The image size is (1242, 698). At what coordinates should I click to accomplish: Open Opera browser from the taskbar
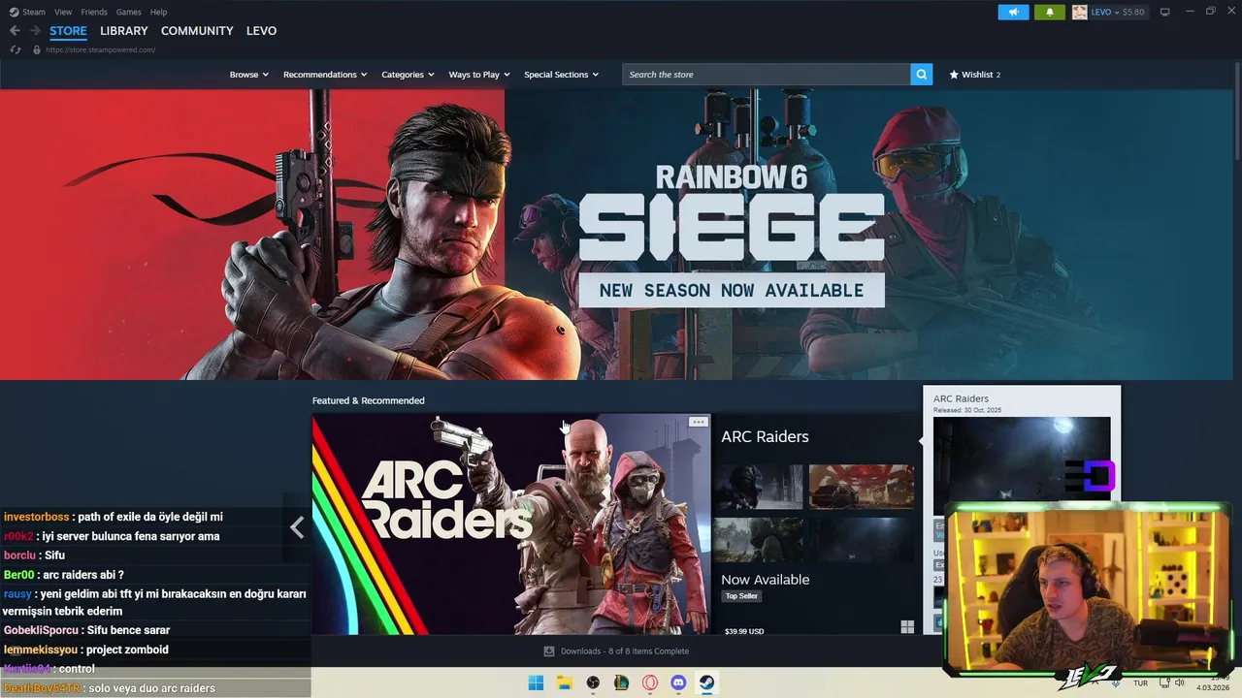click(x=650, y=683)
